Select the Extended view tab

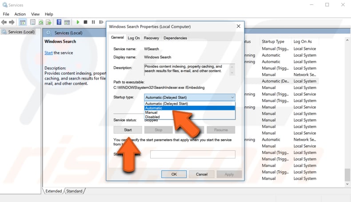pos(53,191)
